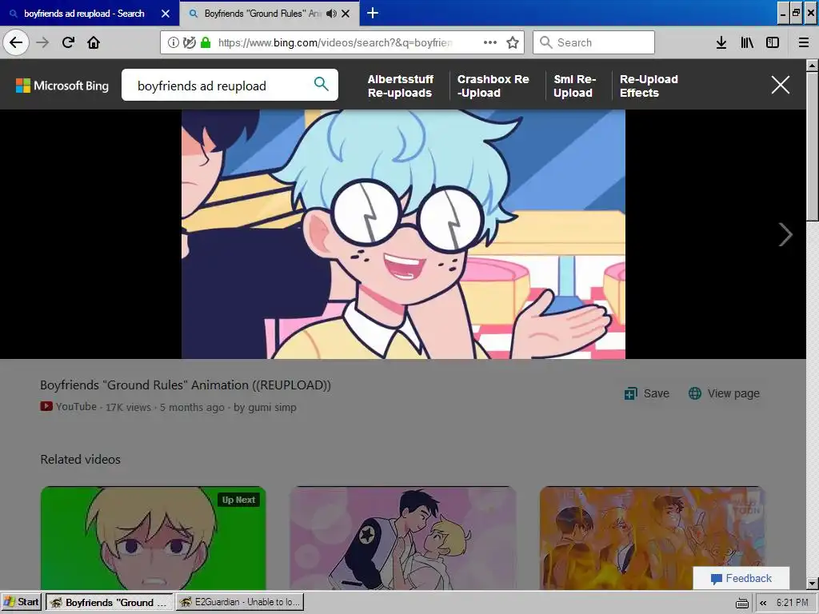Go to next video with right chevron
The image size is (819, 614).
tap(785, 234)
